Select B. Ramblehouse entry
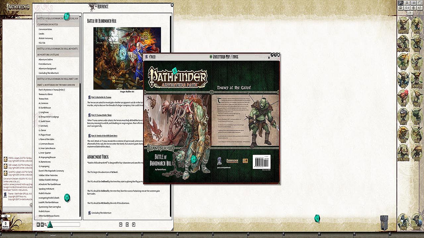Screen dimensions: 424x238 pos(45,108)
